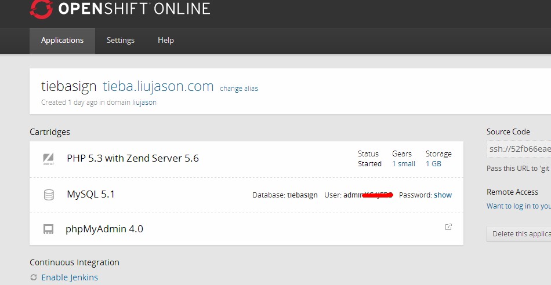Open phpMyAdmin via external link icon
The width and height of the screenshot is (551, 285).
448,226
